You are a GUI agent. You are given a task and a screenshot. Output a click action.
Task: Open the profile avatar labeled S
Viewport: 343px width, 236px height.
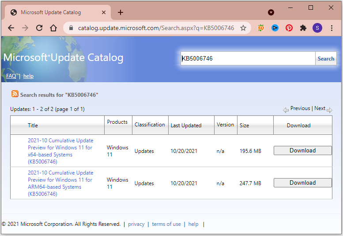point(317,28)
